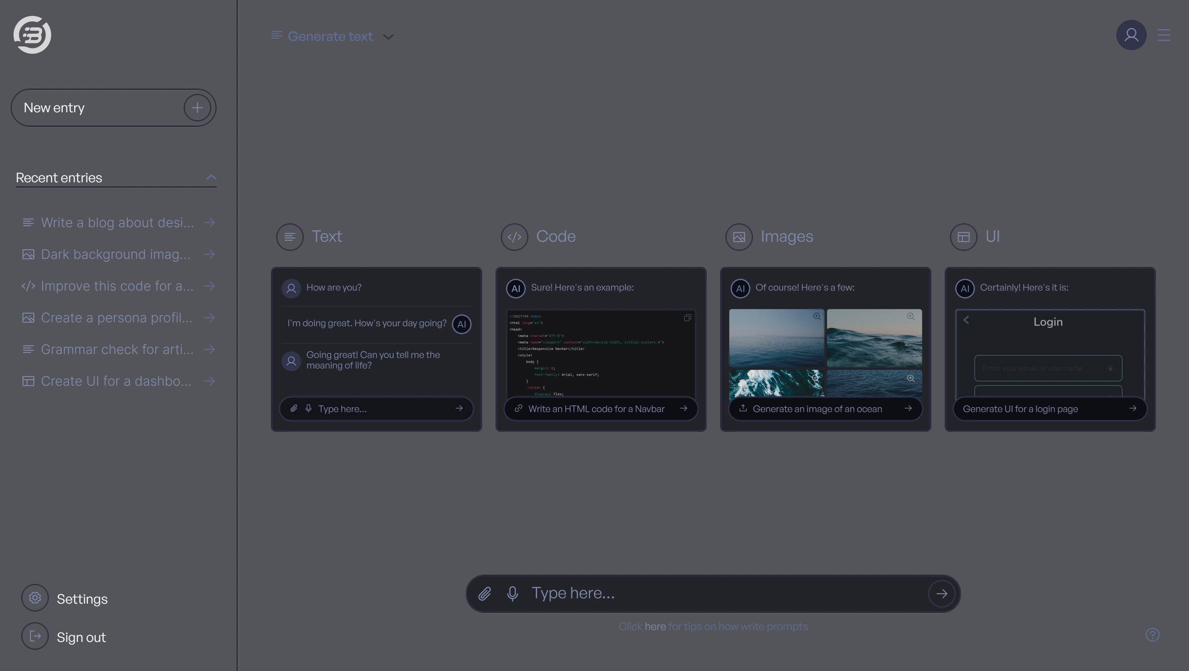Select the Code section code icon
The width and height of the screenshot is (1189, 671).
coord(514,237)
